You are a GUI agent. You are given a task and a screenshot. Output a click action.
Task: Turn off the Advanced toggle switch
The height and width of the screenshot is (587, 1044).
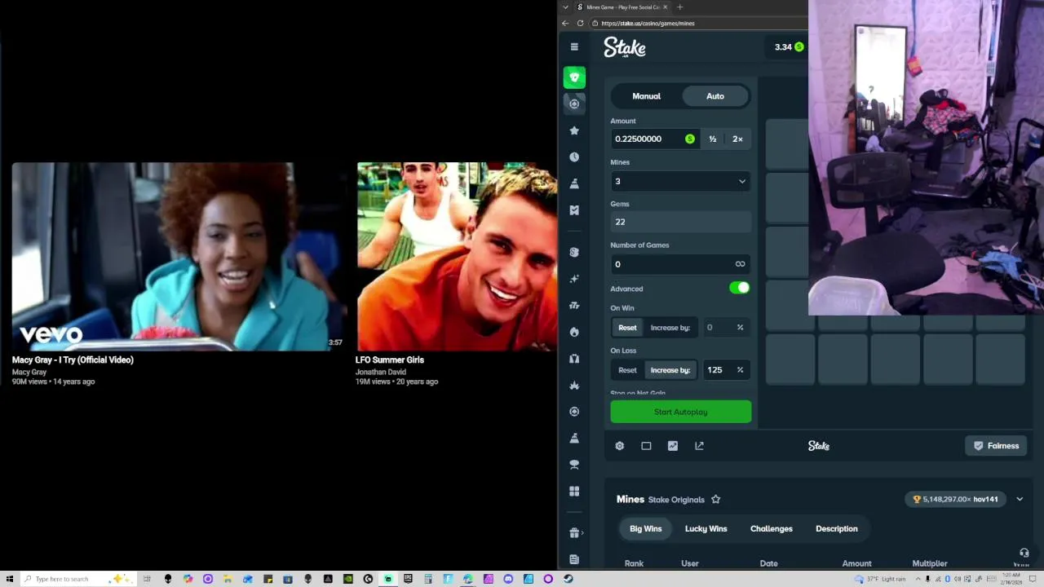coord(740,288)
